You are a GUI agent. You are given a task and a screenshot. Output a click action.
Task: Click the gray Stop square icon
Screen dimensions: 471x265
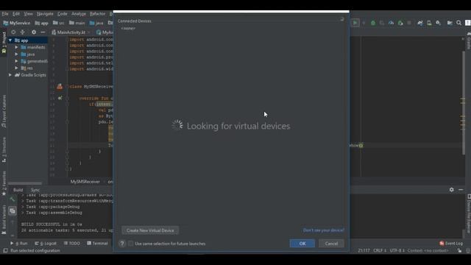pos(409,23)
